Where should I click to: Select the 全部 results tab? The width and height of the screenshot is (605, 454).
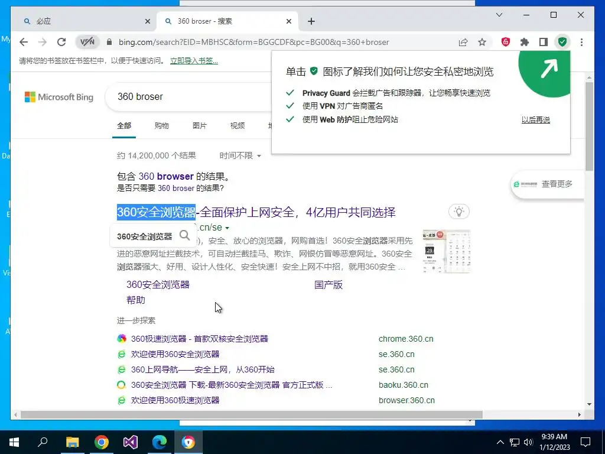124,125
